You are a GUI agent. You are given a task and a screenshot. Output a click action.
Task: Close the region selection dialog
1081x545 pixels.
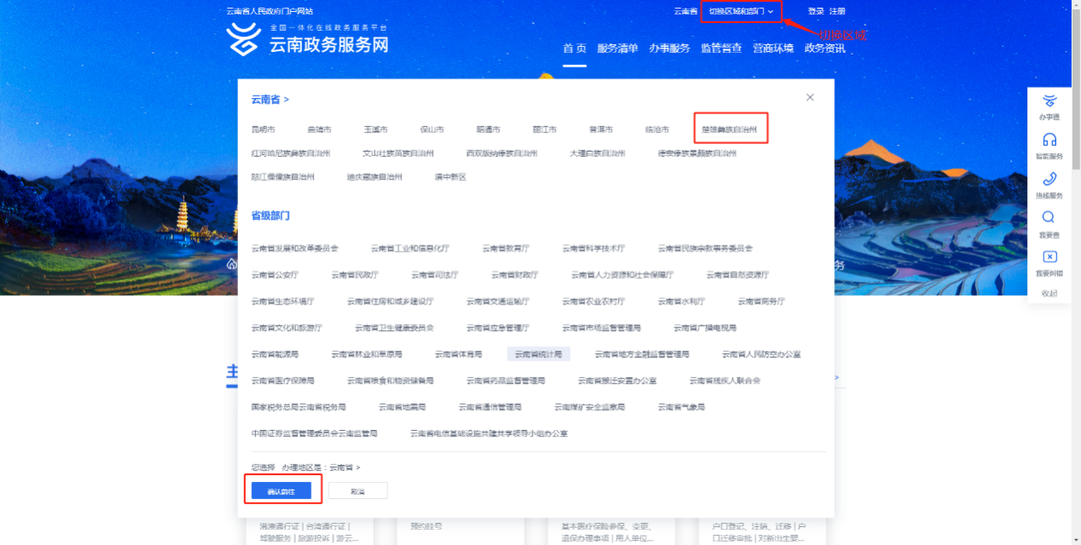[810, 97]
